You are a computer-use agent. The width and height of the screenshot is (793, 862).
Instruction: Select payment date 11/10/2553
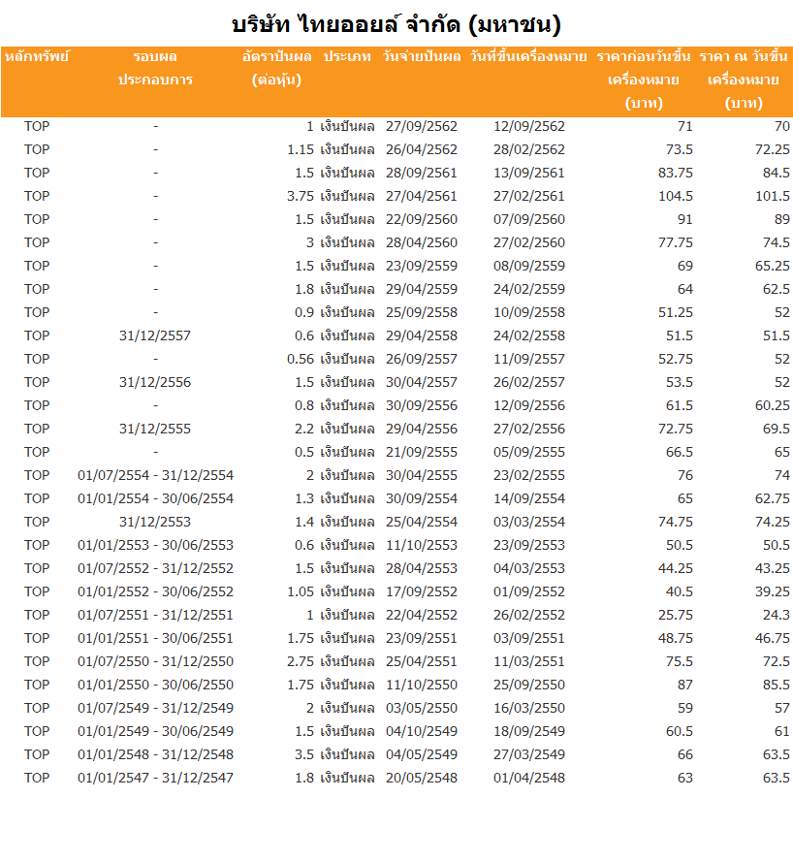point(422,545)
